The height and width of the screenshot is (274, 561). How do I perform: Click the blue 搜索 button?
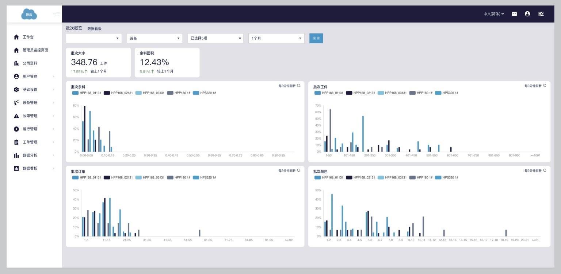point(316,38)
